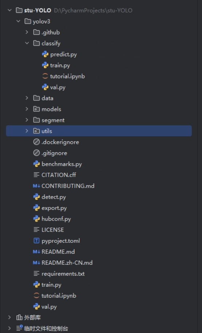The height and width of the screenshot is (333, 202).
Task: Collapse the classify folder
Action: [27, 43]
